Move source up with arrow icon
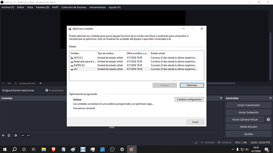Image resolution: width=273 pixels, height=153 pixels. [x=23, y=136]
